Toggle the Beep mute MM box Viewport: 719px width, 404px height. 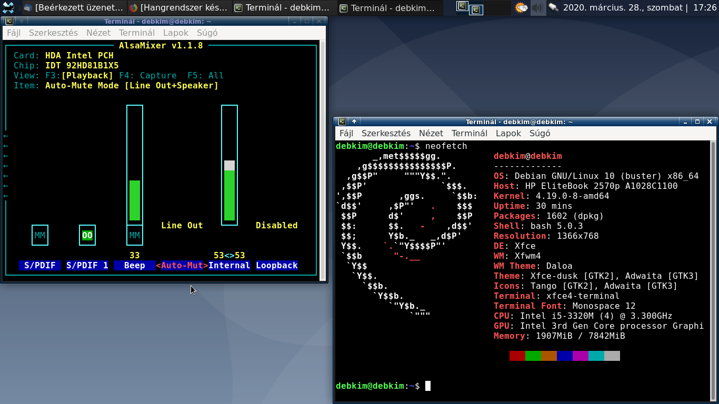tap(135, 235)
